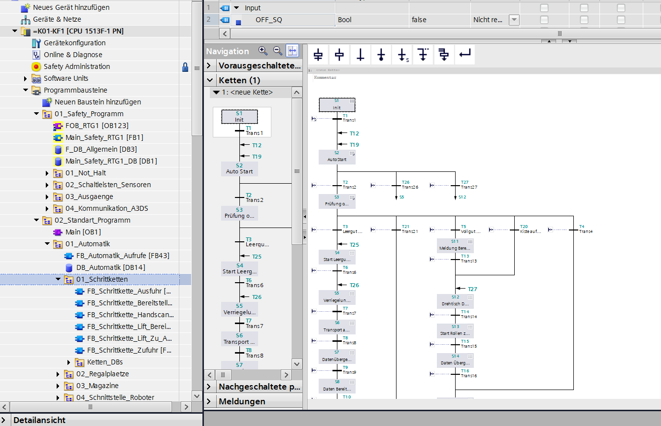Image resolution: width=661 pixels, height=426 pixels.
Task: Click the Main [OB1] block icon
Action: tap(58, 232)
